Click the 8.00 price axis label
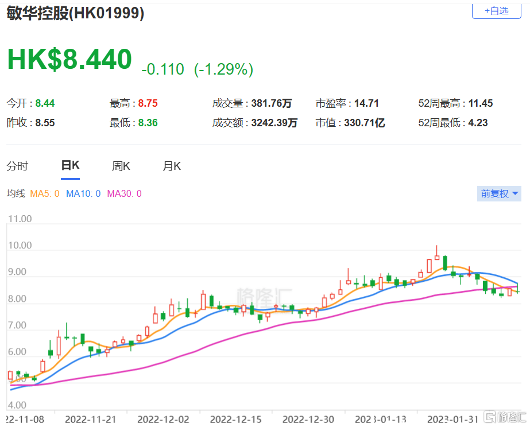This screenshot has height=427, width=530. 17,298
